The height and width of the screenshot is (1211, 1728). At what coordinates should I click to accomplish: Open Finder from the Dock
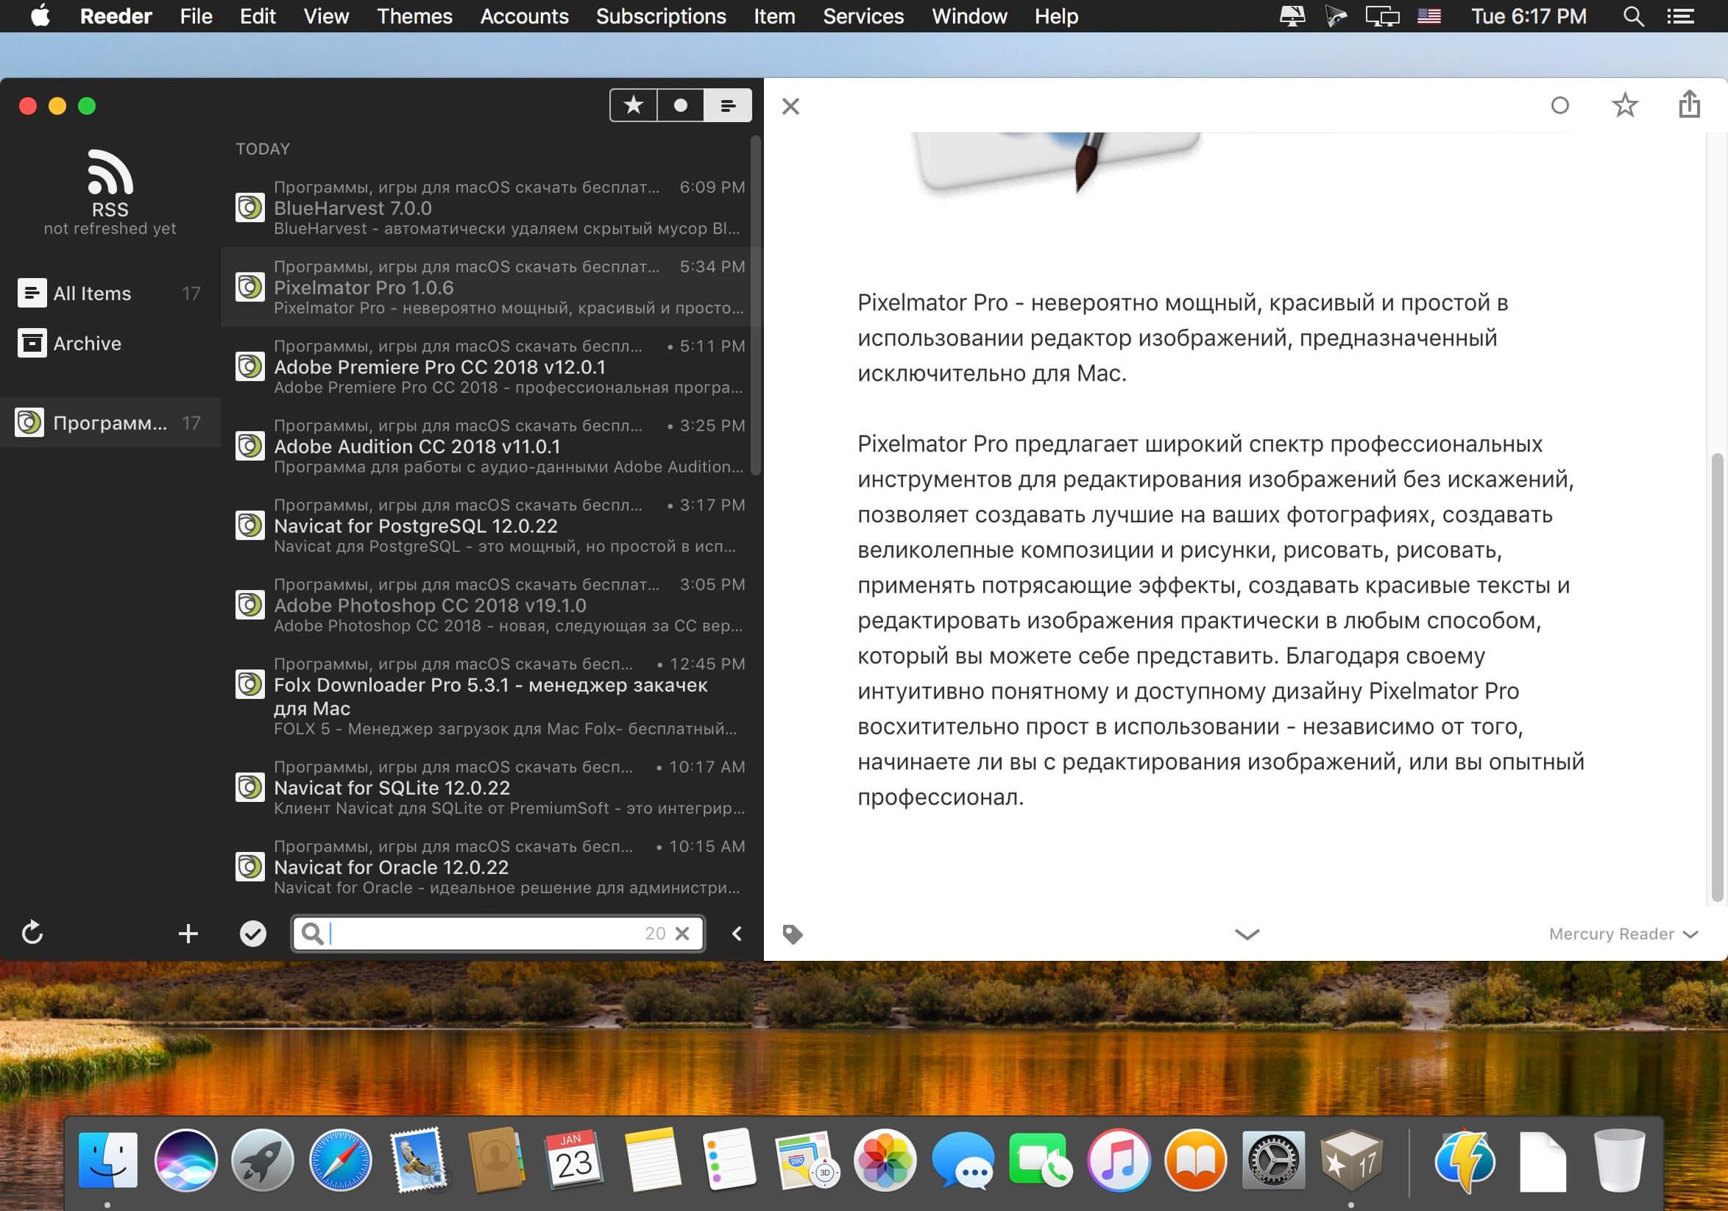(x=108, y=1159)
